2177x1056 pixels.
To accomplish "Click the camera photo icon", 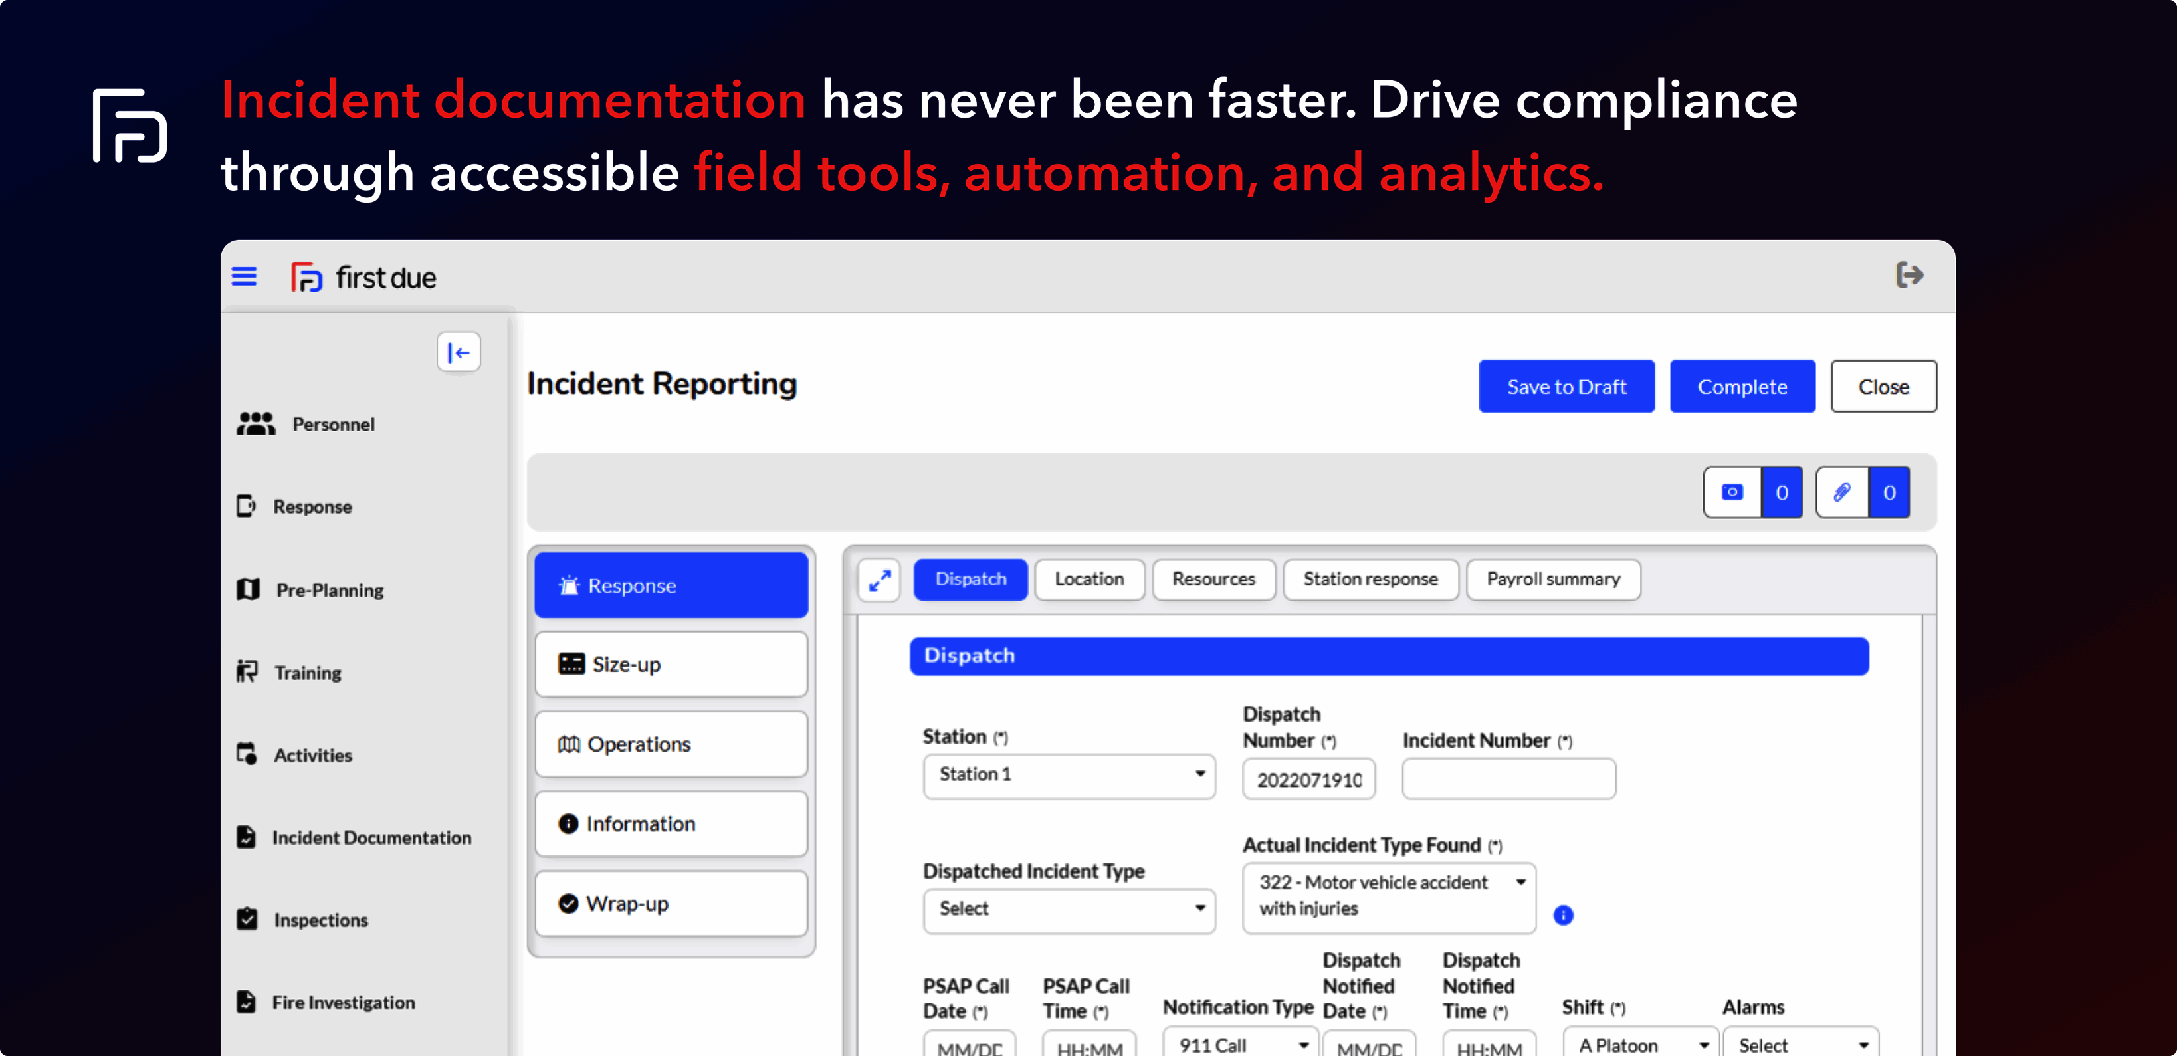I will click(x=1732, y=492).
